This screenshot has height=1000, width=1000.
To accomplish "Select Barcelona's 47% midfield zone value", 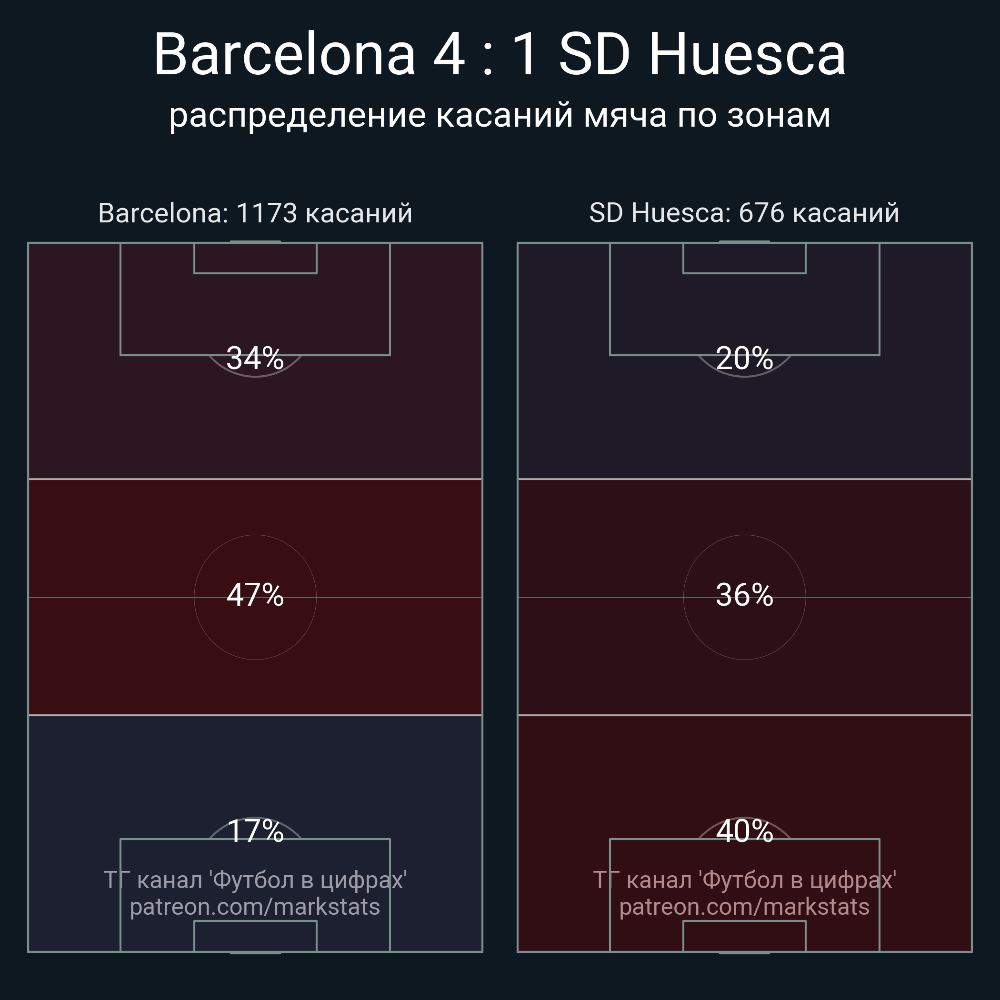I will pyautogui.click(x=255, y=595).
